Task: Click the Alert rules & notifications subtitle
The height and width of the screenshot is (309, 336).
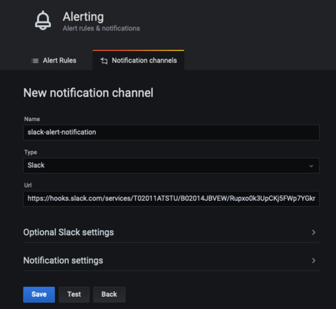Action: (x=101, y=28)
